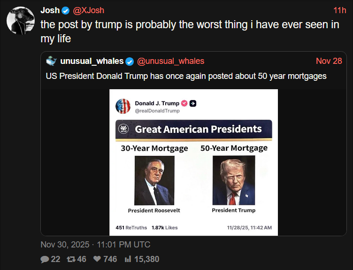Click the plus icon beside Trump's name

pos(193,103)
